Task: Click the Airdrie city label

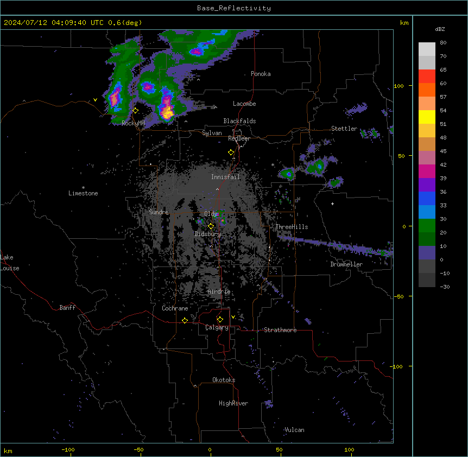Action: (x=219, y=291)
